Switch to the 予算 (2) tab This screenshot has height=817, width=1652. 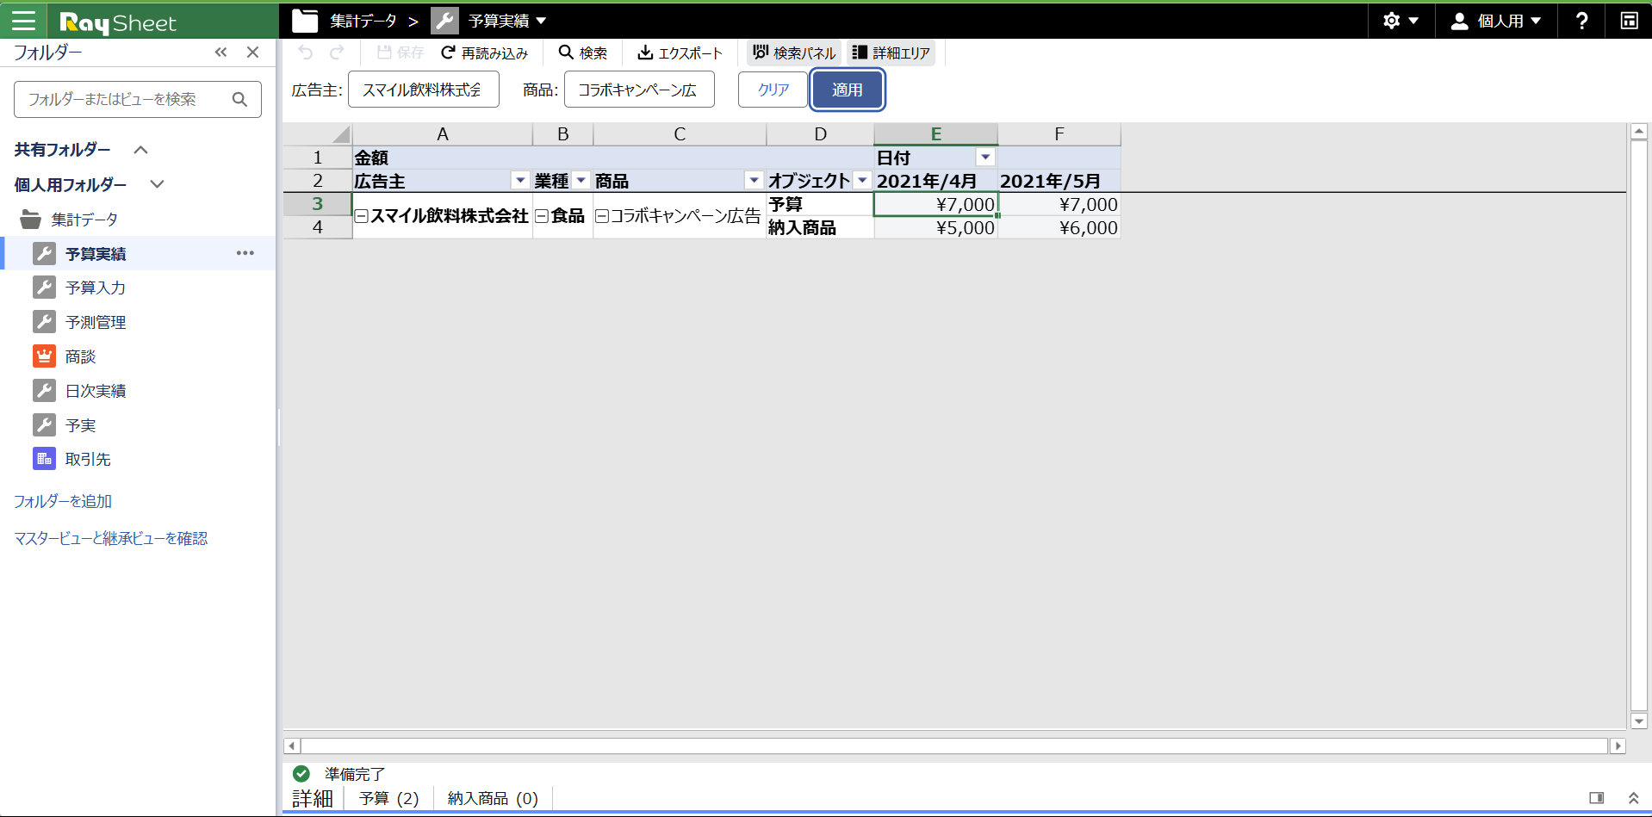[388, 798]
